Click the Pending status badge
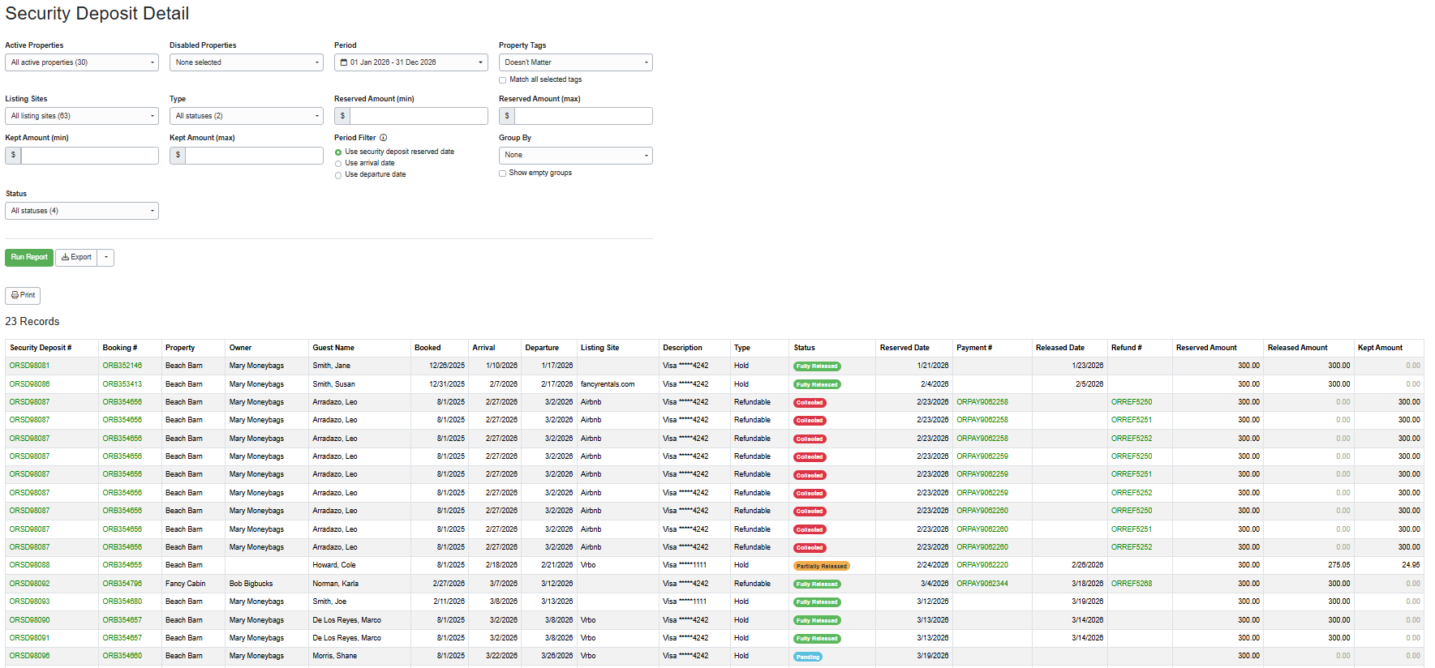The height and width of the screenshot is (668, 1435). [808, 657]
